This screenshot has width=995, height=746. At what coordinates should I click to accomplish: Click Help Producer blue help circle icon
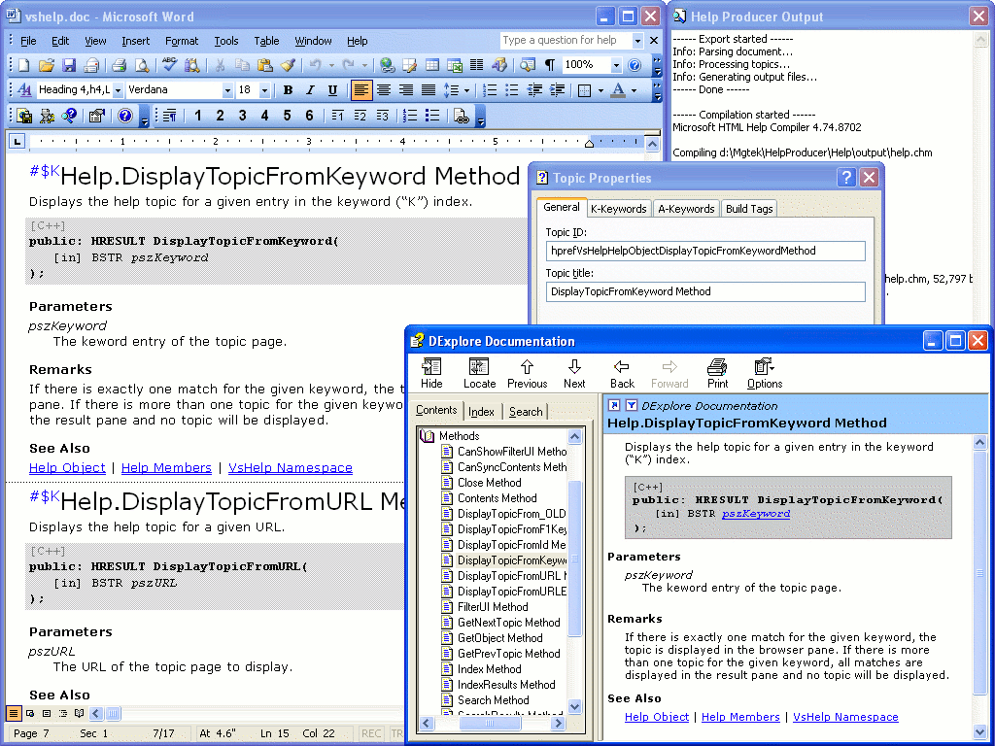click(125, 116)
